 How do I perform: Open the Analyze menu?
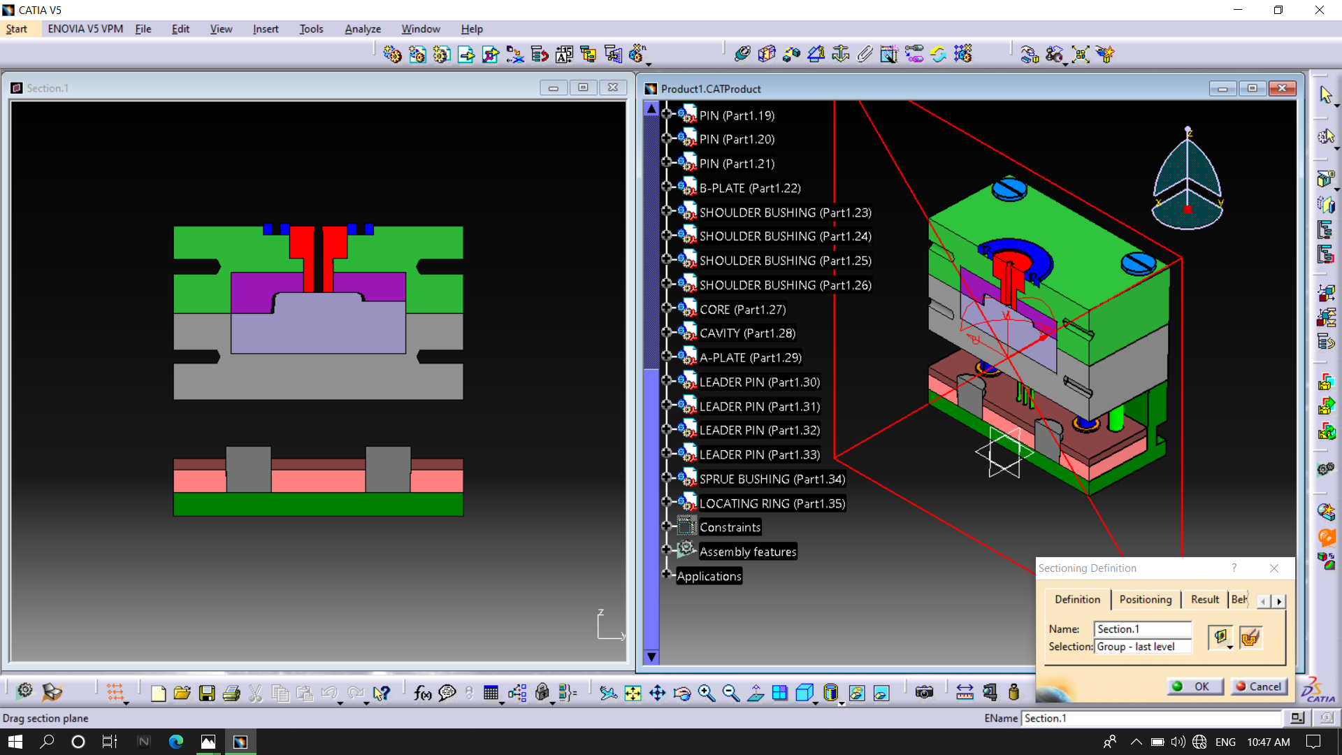(362, 29)
